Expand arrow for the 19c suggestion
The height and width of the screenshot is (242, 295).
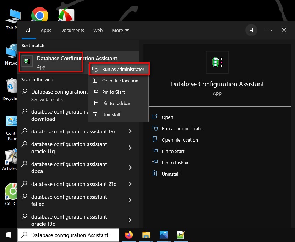(x=130, y=131)
